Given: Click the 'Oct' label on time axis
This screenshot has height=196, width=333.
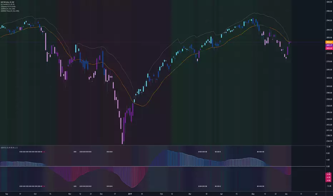Looking at the screenshot, I should tap(35, 194).
